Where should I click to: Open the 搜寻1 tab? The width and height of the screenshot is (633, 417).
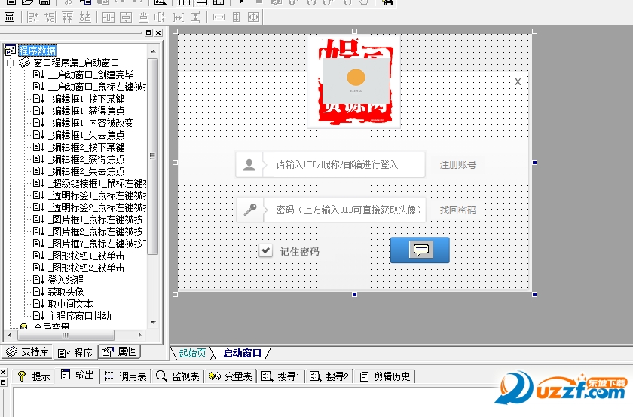pos(280,376)
